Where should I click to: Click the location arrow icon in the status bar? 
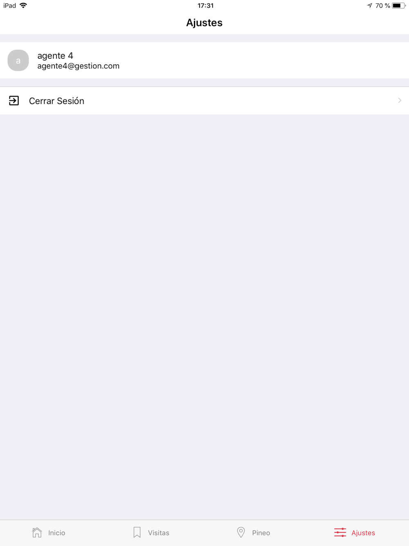370,5
